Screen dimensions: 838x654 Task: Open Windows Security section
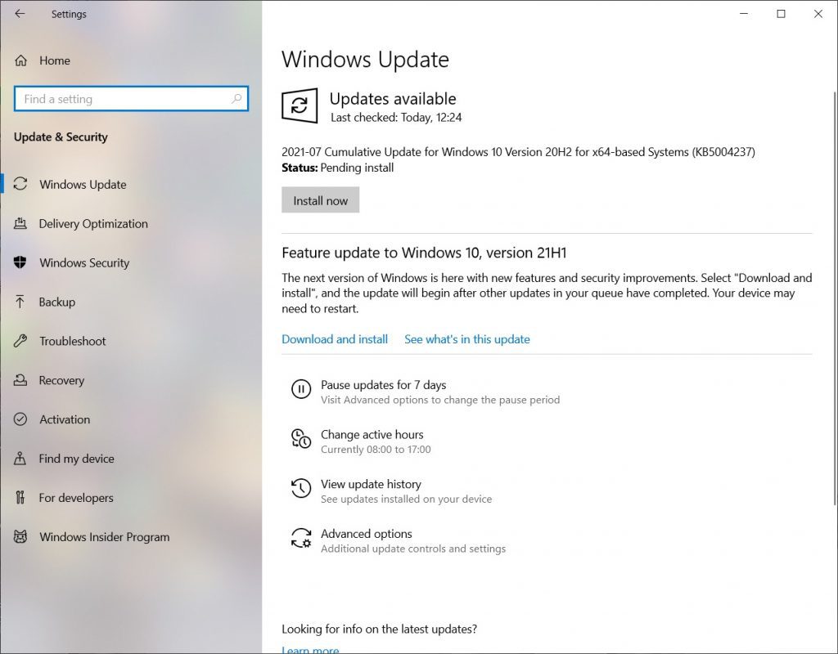click(x=84, y=262)
